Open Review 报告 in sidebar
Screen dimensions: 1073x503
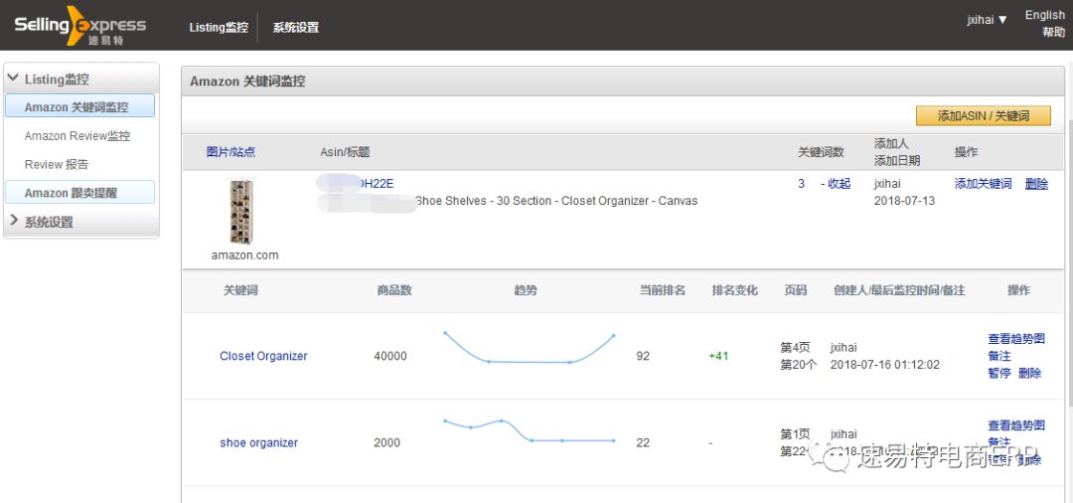pyautogui.click(x=57, y=164)
